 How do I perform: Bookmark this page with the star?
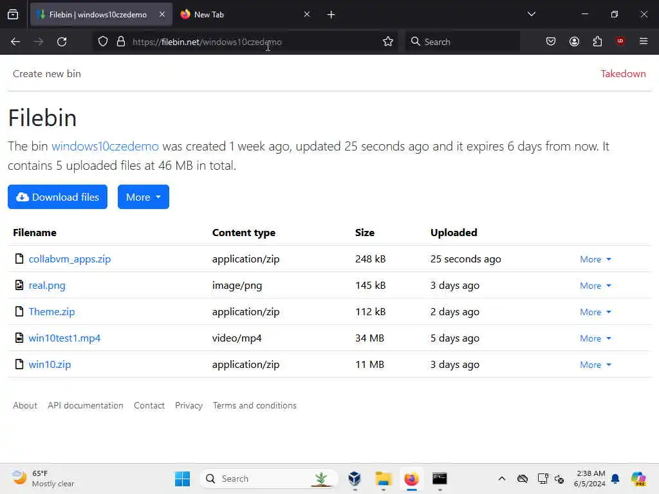pos(388,42)
